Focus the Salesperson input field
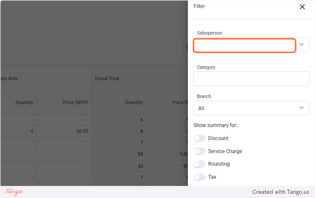The height and width of the screenshot is (198, 315). point(245,46)
